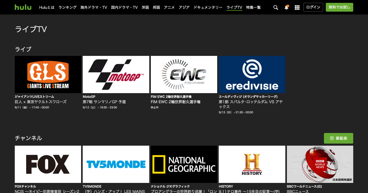
Task: Open the Huluとは menu item
Action: (47, 7)
